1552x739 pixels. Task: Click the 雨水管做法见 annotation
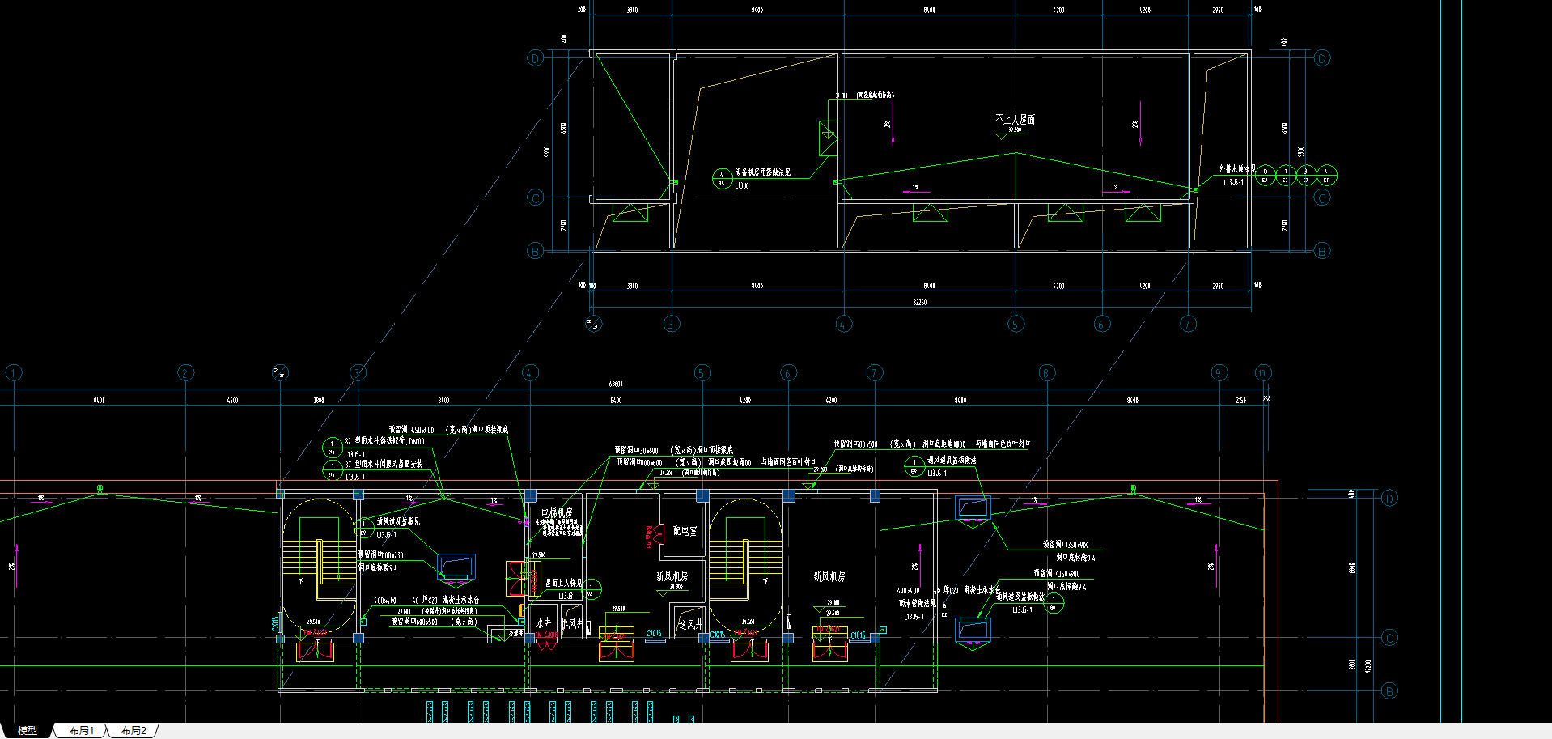click(917, 603)
